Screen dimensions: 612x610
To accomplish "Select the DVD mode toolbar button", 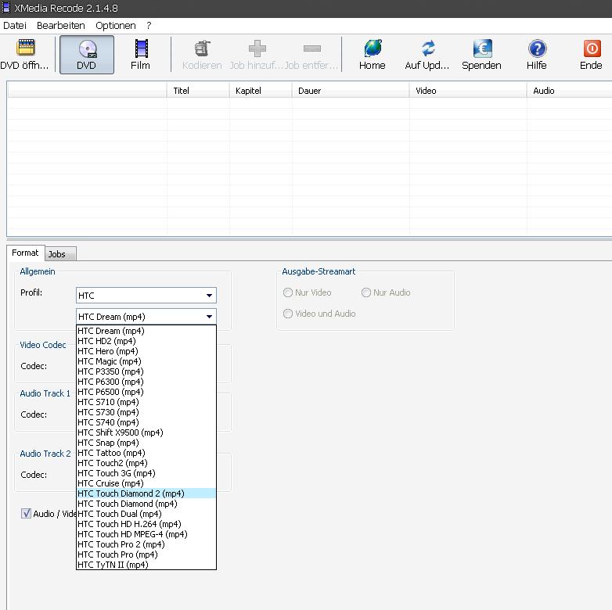I will click(x=87, y=54).
